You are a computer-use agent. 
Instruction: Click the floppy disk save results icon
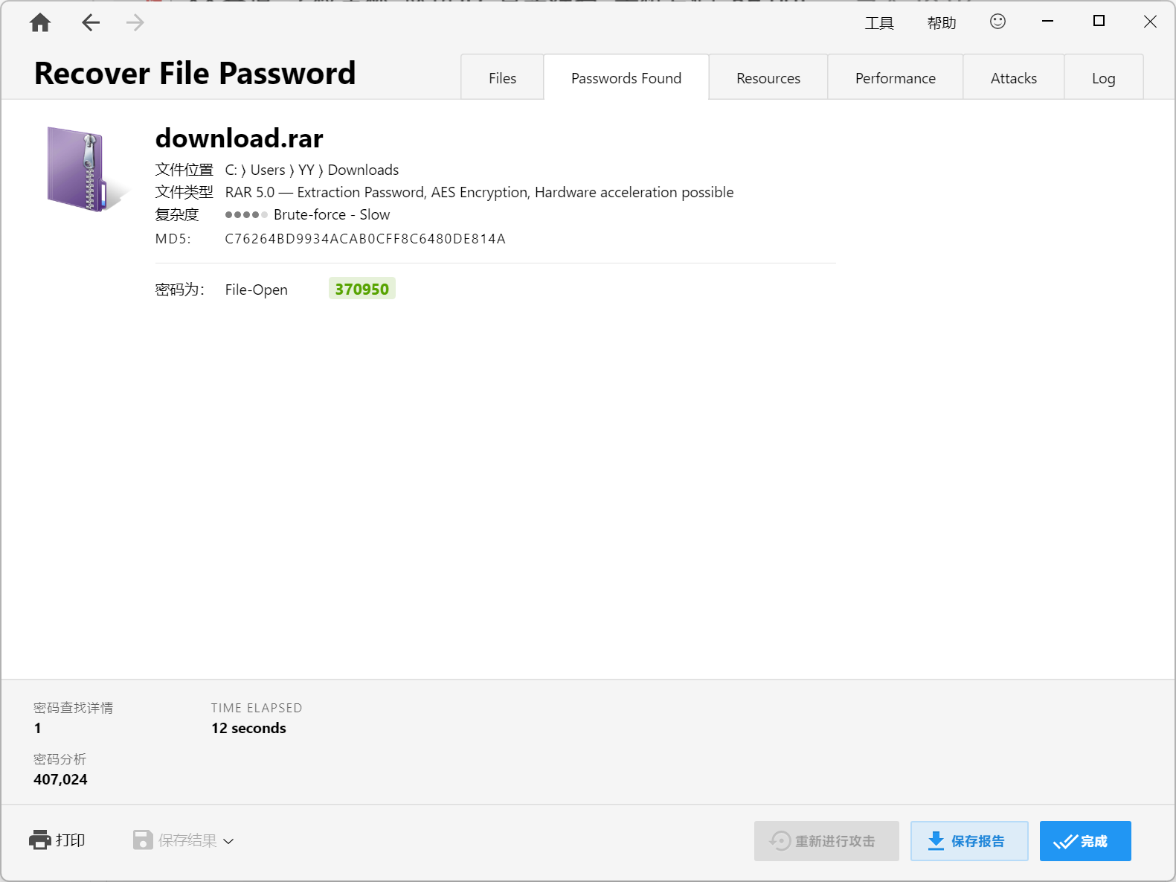143,840
